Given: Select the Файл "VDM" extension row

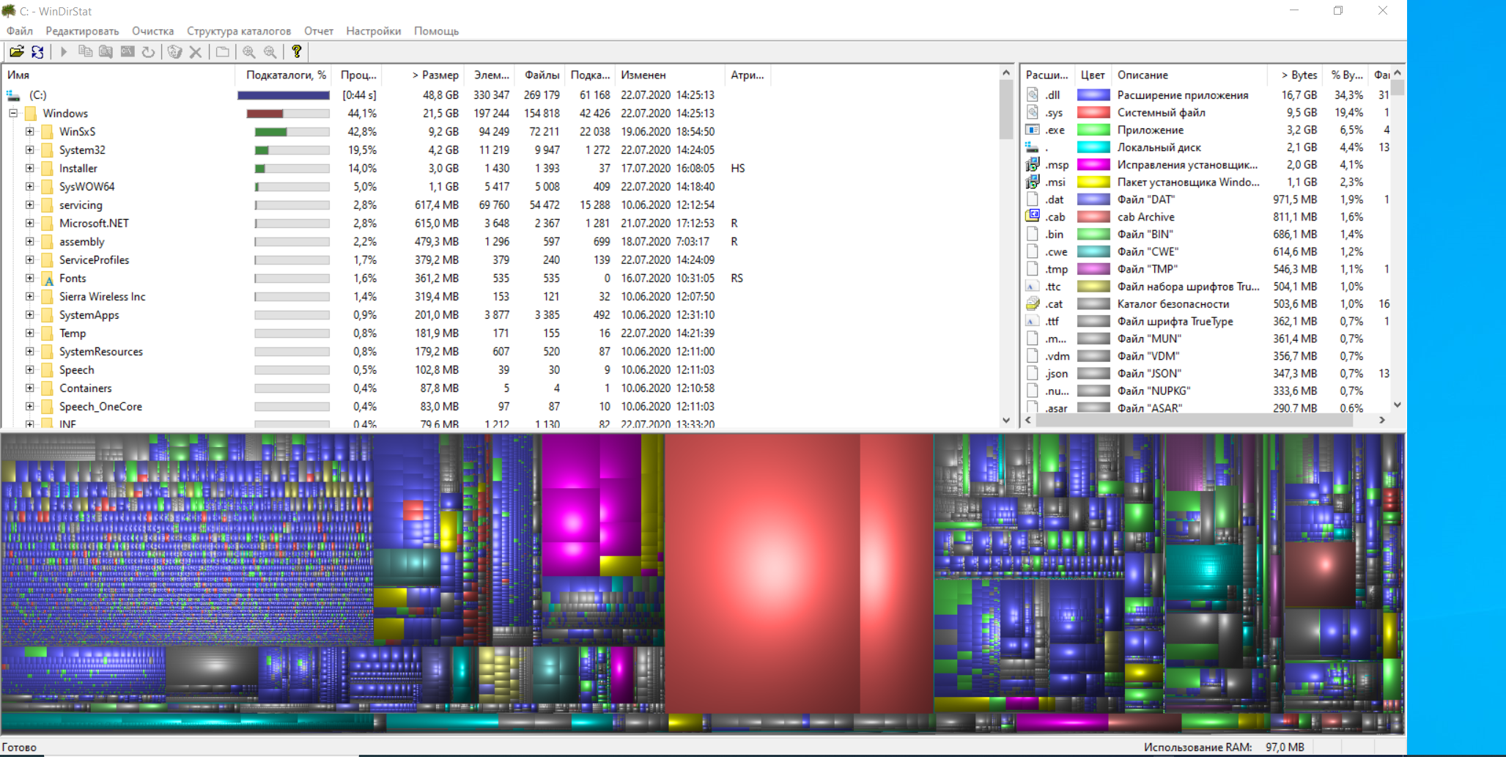Looking at the screenshot, I should pos(1206,355).
